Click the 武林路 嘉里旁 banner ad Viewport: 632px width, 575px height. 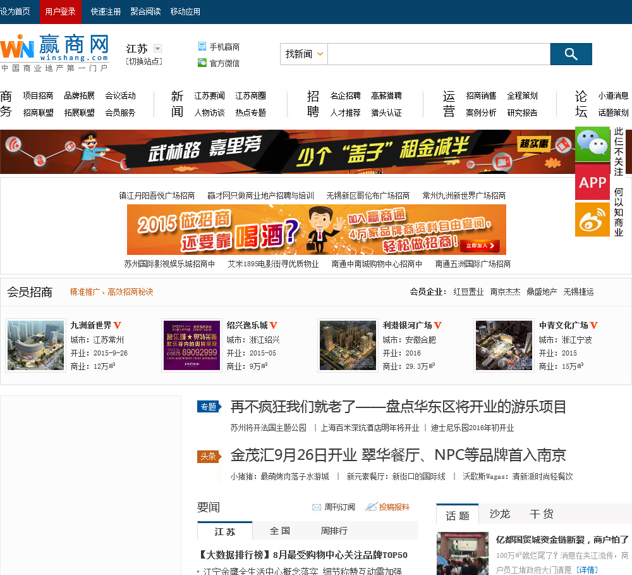pos(288,152)
